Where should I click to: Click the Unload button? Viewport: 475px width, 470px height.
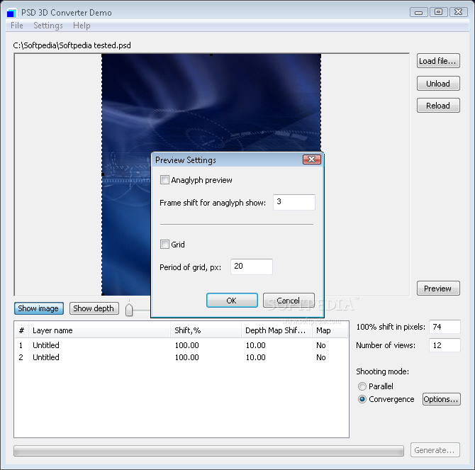point(438,83)
